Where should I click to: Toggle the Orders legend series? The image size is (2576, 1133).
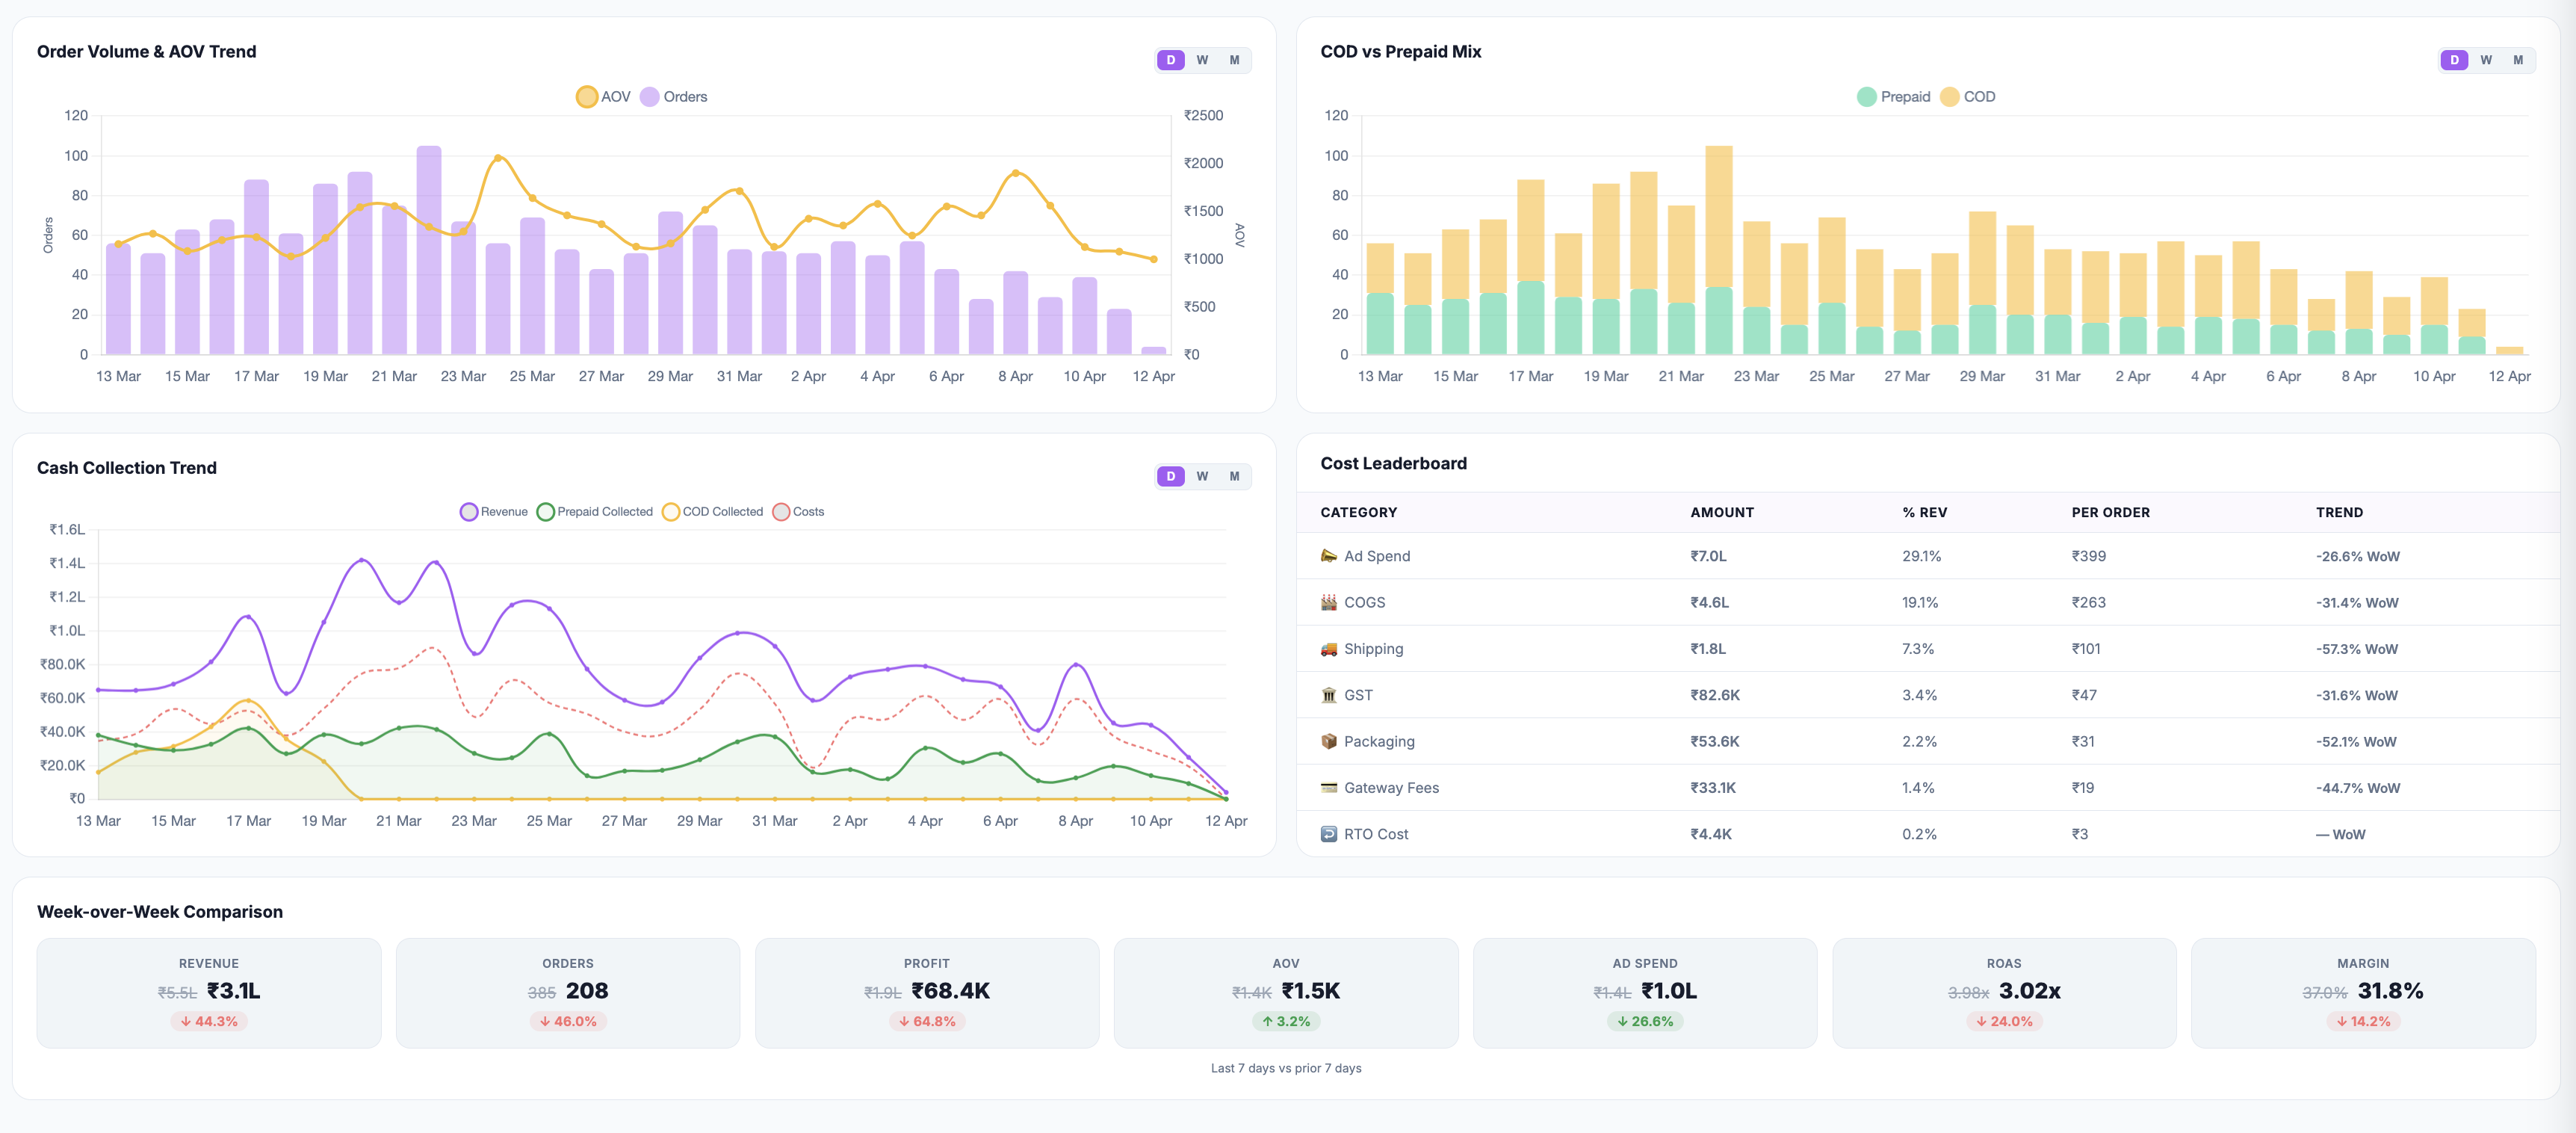(x=673, y=97)
